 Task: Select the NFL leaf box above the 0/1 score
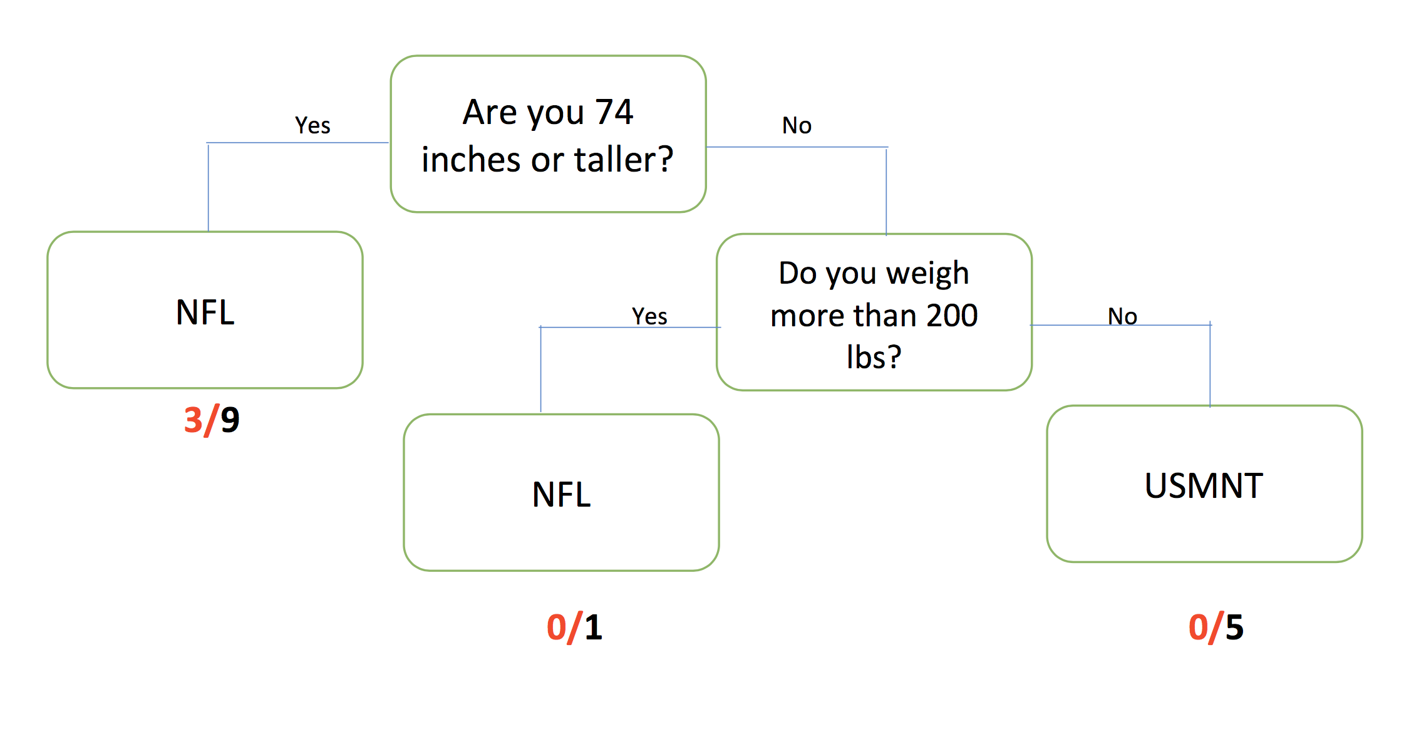point(561,493)
